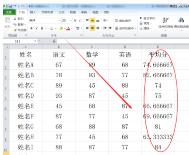Open the clipboard (剪贴板) group dialog launcher
Viewport: 189px width, 155px height.
coord(26,35)
